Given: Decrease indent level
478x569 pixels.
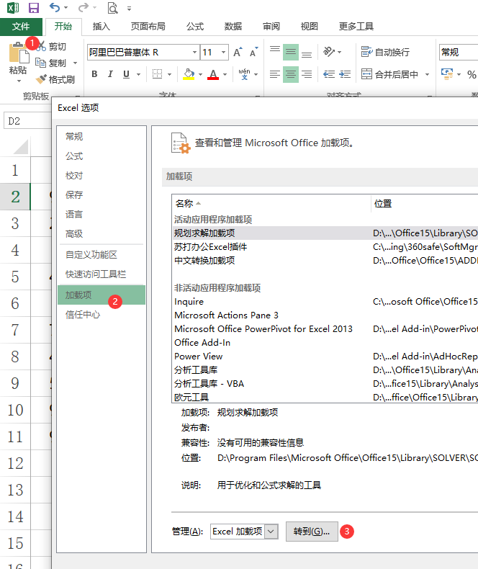Looking at the screenshot, I should click(329, 74).
